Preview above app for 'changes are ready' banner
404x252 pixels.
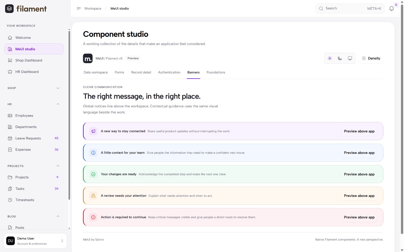point(359,174)
